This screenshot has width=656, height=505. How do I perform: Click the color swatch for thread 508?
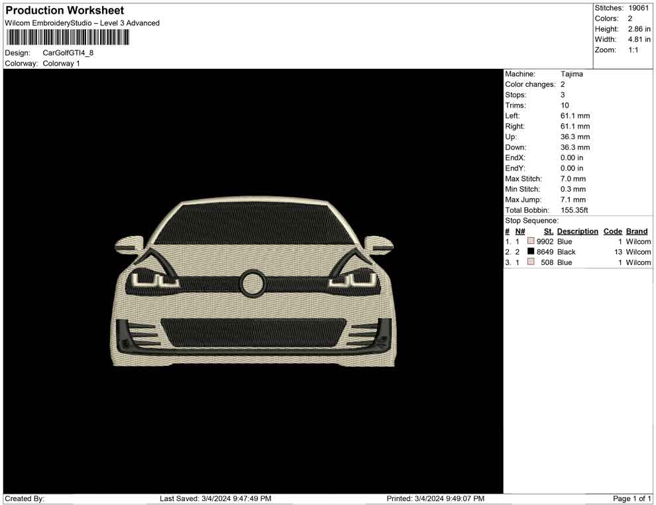pos(531,262)
